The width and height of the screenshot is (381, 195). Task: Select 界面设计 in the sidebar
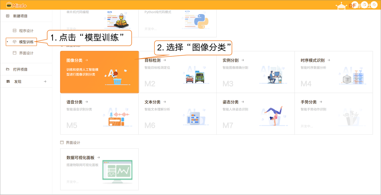pyautogui.click(x=26, y=53)
